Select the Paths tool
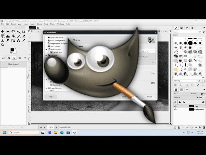The height and width of the screenshot is (155, 206). coord(13,40)
